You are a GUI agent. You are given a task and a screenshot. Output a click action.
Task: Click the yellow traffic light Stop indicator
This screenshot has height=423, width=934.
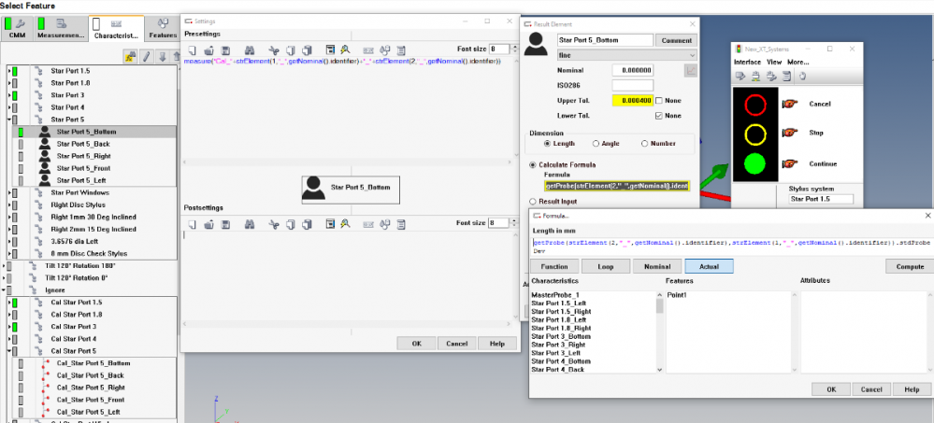(x=754, y=134)
